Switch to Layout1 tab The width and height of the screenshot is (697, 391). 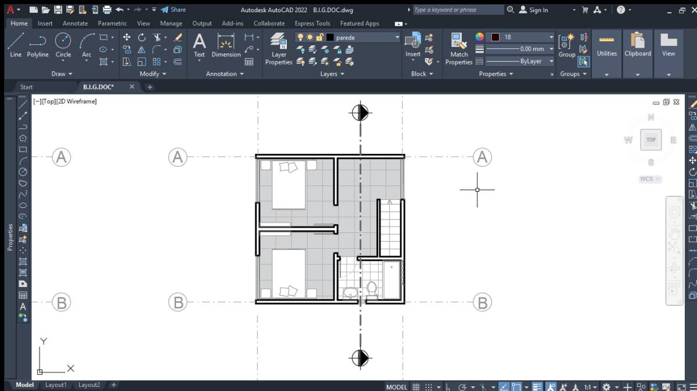click(56, 385)
